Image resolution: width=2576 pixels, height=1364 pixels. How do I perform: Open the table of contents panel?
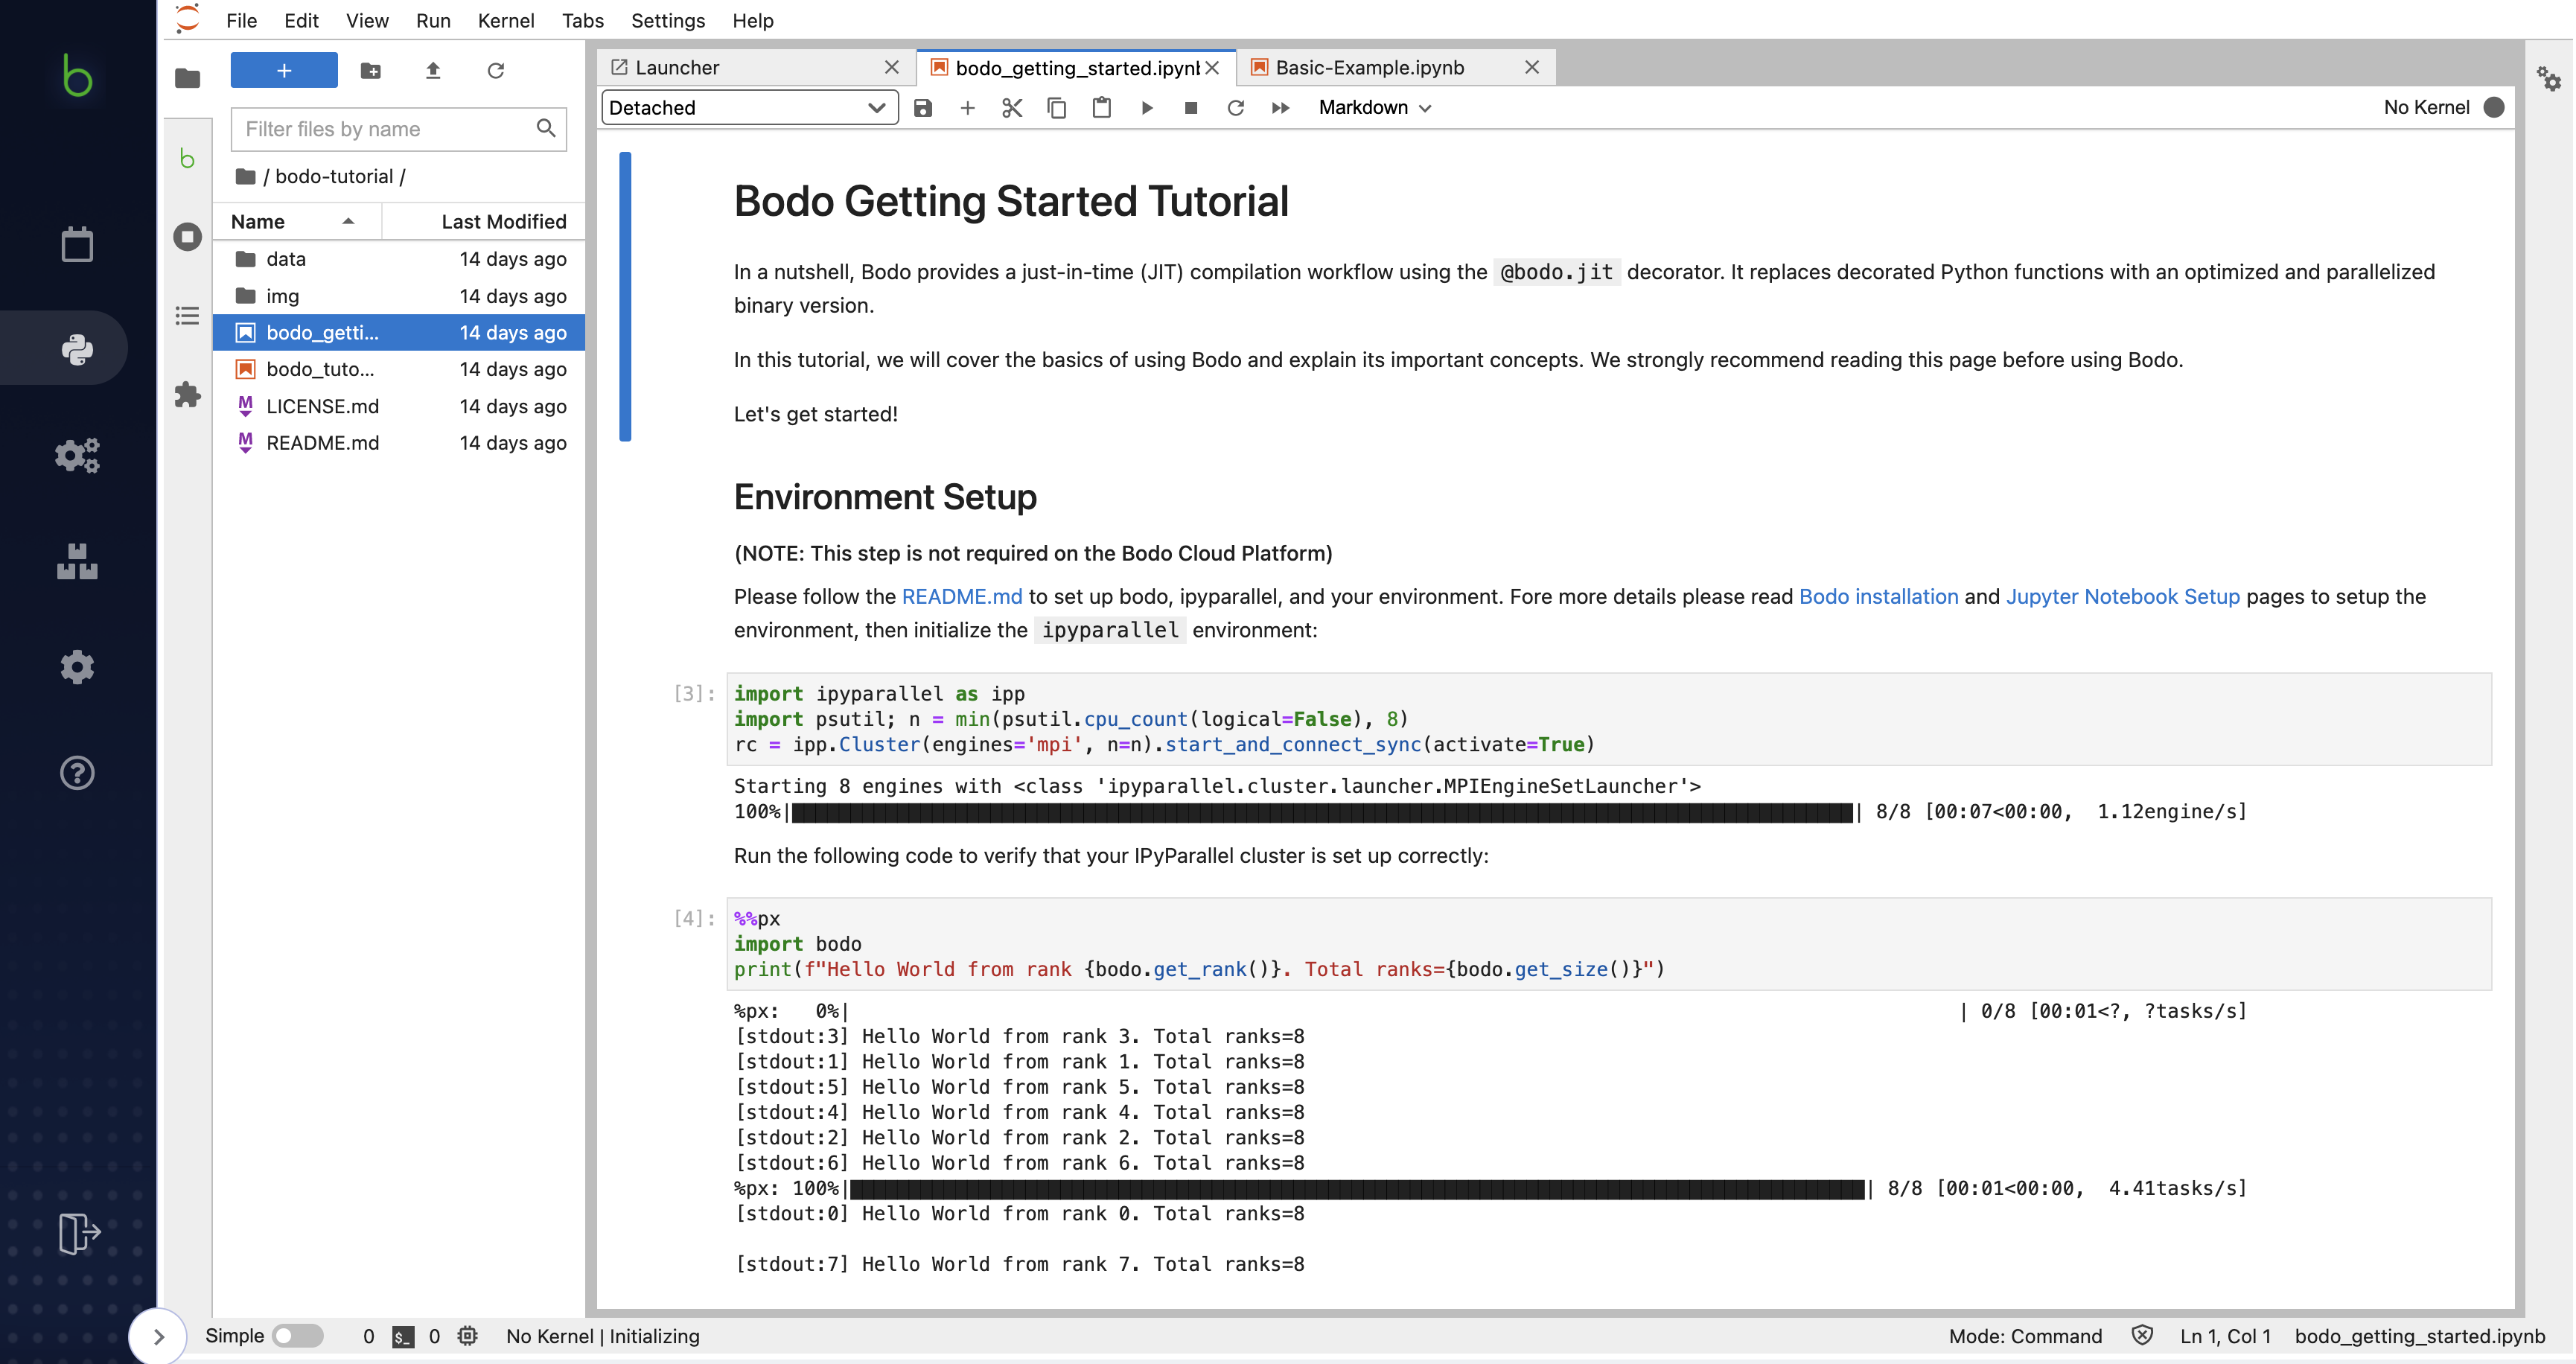[187, 316]
